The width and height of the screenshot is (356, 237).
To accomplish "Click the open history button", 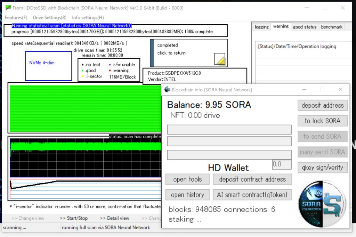I will [x=187, y=195].
